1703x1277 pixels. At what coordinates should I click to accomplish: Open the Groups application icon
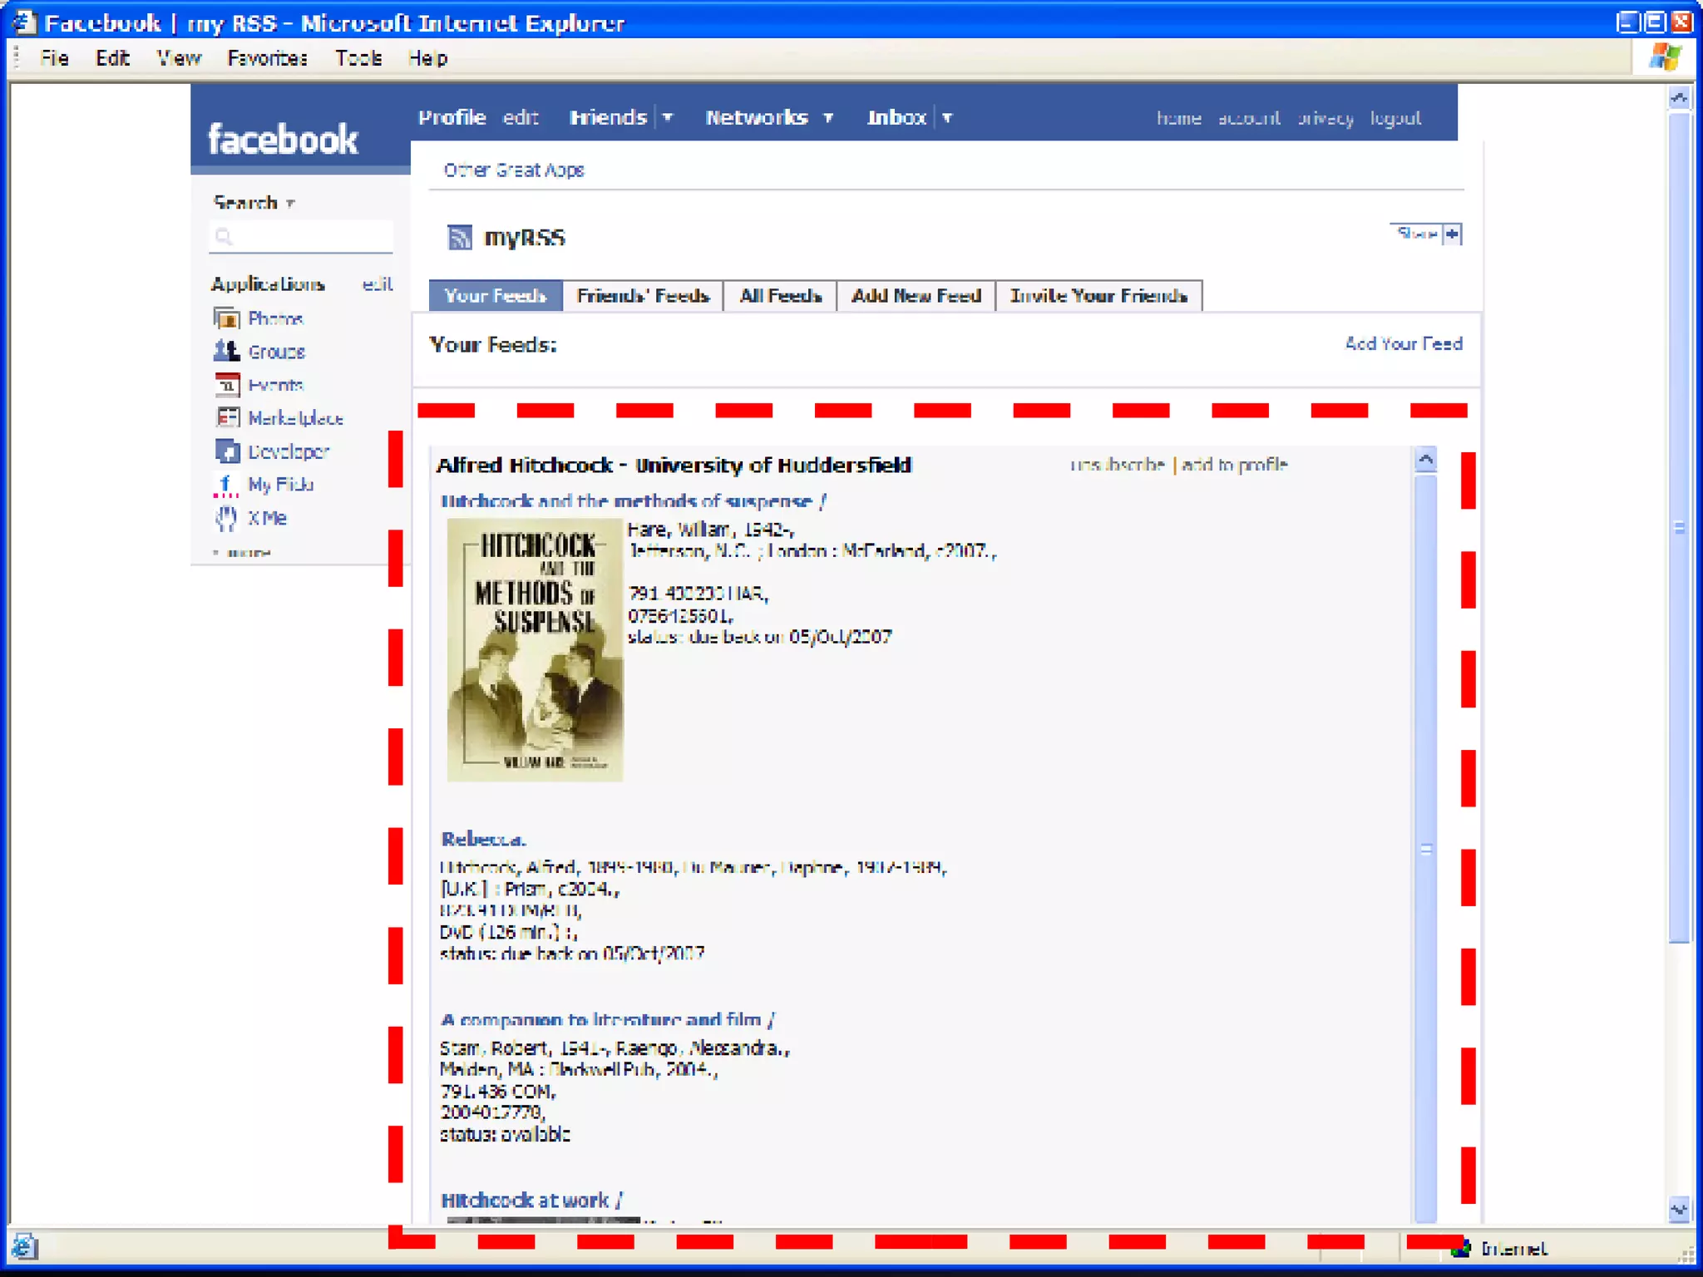pyautogui.click(x=226, y=352)
